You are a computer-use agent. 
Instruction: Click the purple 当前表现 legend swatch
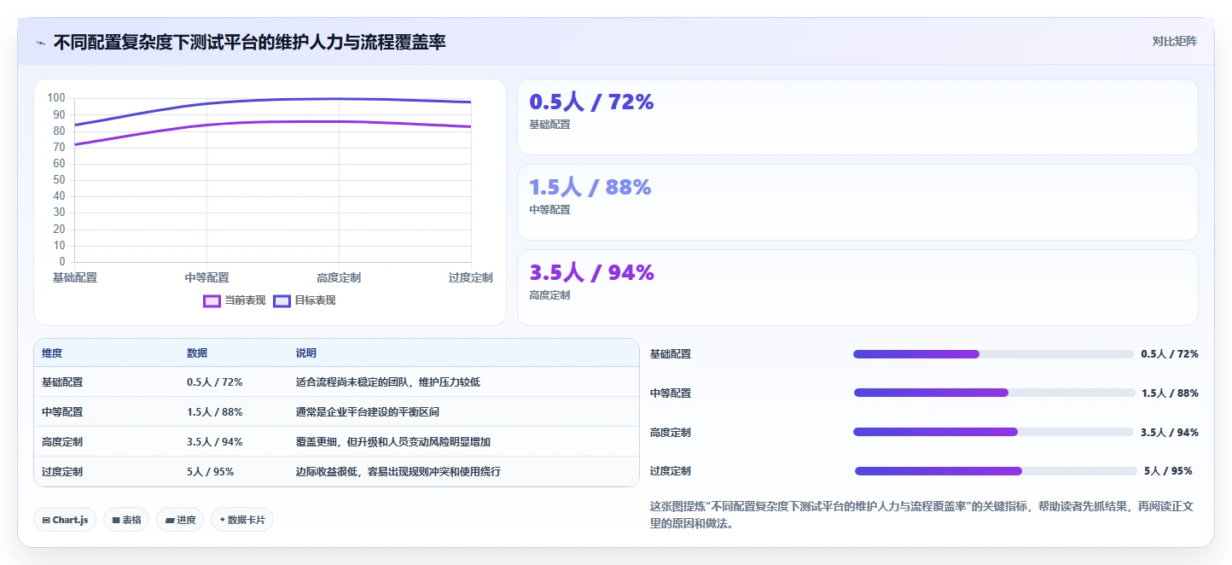point(212,300)
